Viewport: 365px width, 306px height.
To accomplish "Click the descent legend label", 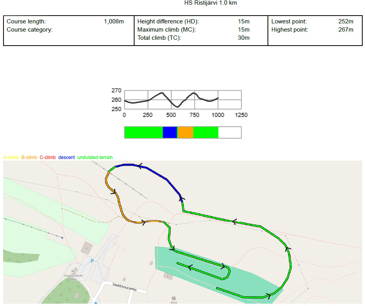I will point(66,157).
